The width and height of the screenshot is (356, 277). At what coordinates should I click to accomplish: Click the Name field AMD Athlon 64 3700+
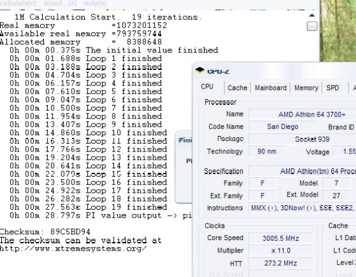[x=302, y=115]
